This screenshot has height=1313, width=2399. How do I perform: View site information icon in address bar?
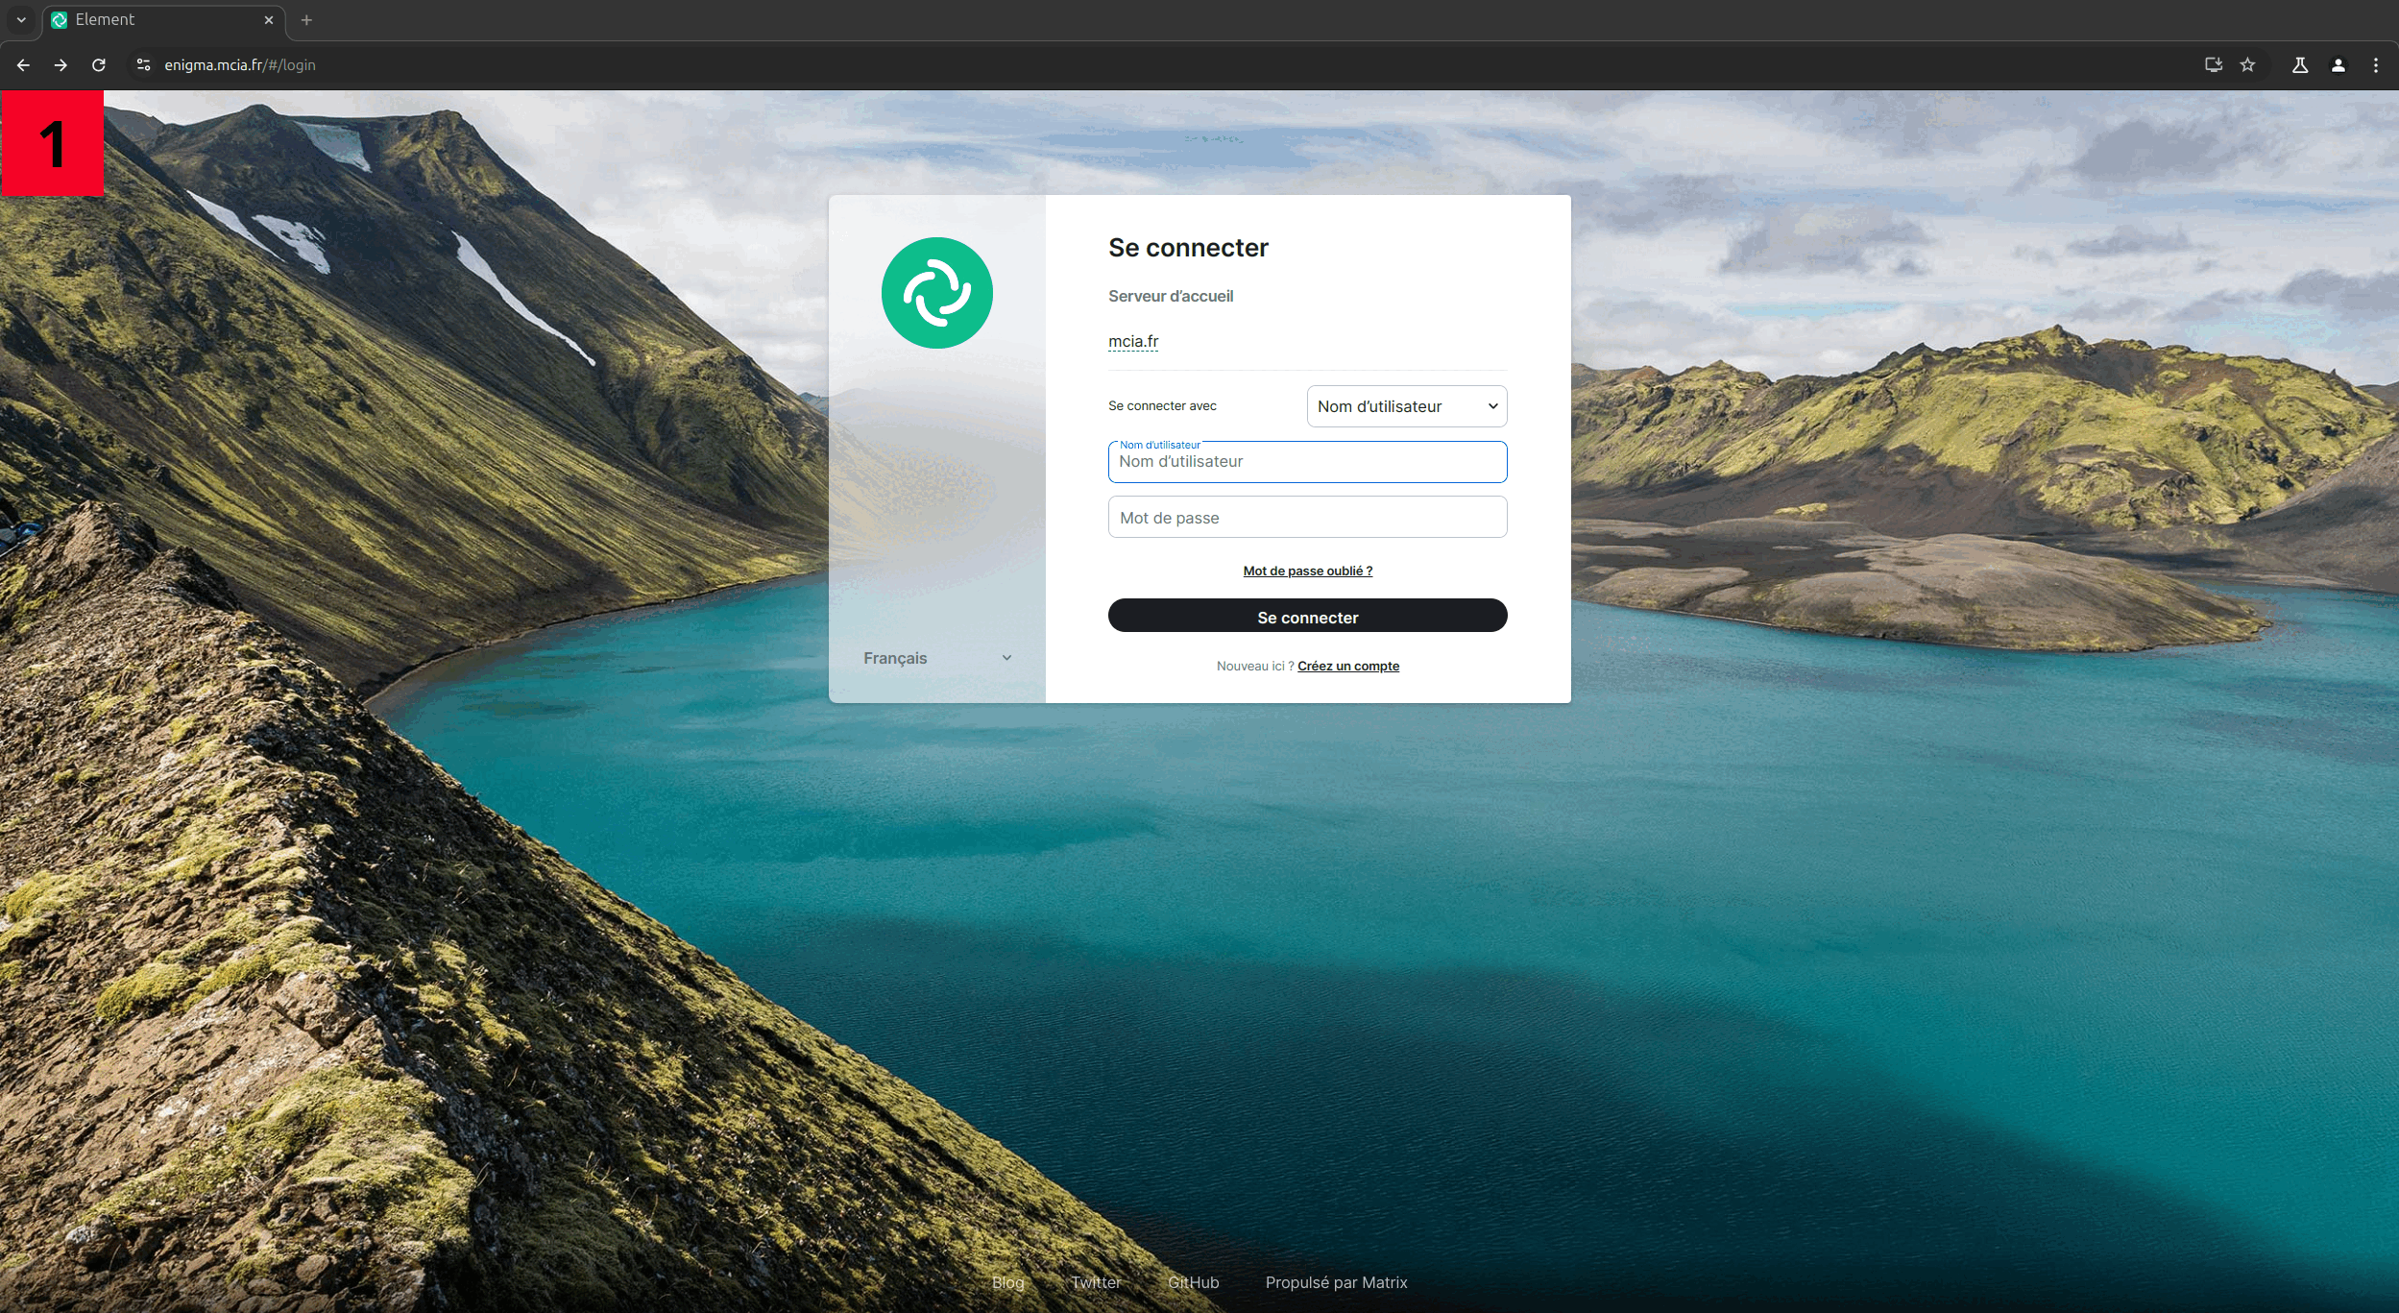point(143,65)
